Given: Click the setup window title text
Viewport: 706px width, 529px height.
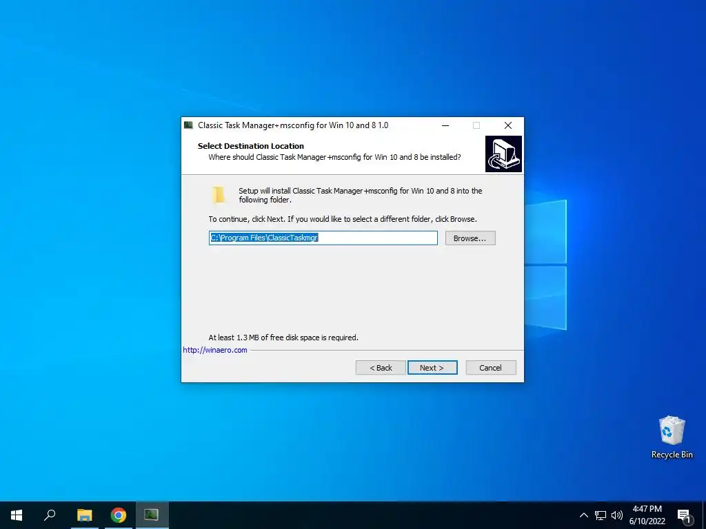Looking at the screenshot, I should 293,125.
